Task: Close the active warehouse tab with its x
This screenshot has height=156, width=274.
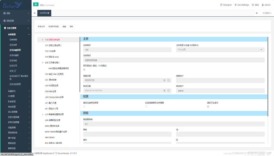Action: (x=49, y=13)
